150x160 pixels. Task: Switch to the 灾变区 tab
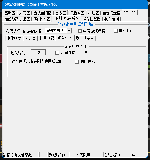pos(24,13)
